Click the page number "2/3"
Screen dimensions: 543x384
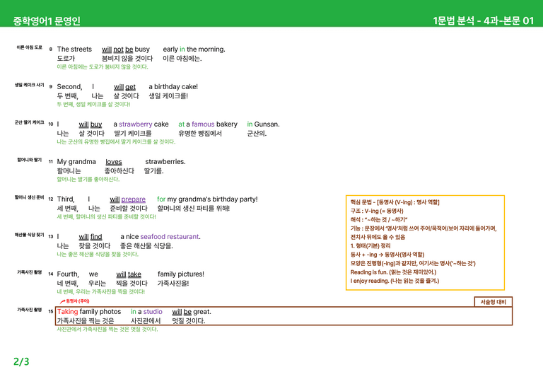pos(21,361)
